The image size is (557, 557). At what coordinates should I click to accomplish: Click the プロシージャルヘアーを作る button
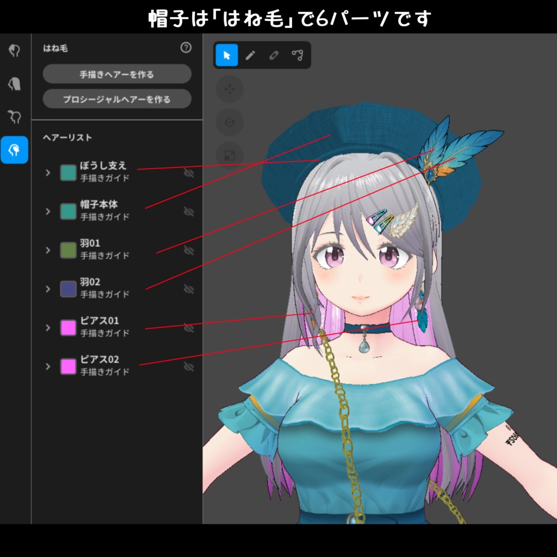click(x=116, y=99)
